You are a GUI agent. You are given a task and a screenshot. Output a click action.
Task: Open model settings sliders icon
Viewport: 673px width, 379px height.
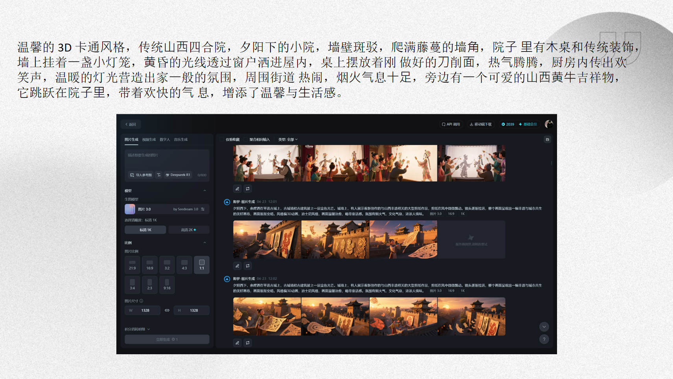coord(203,209)
